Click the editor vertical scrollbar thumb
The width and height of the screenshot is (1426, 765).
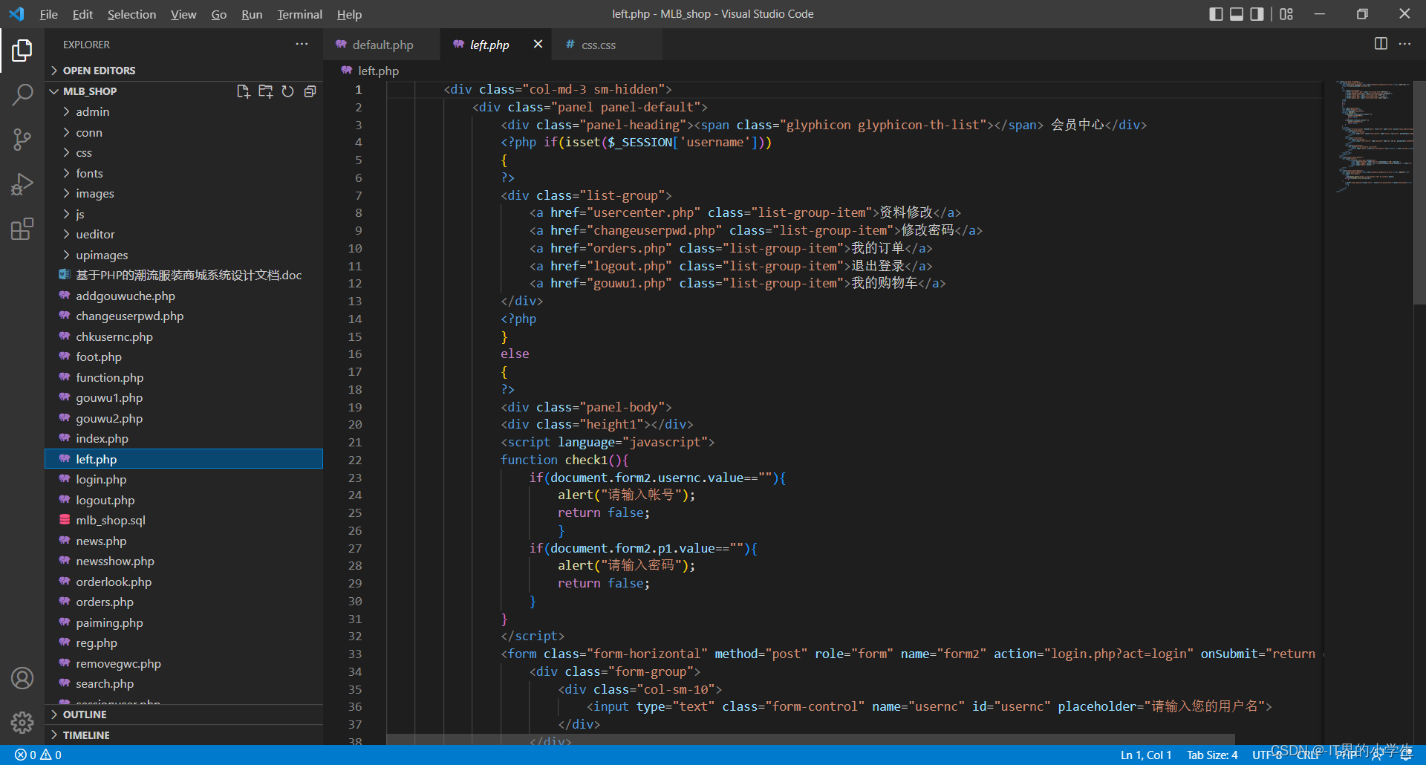(x=1419, y=193)
